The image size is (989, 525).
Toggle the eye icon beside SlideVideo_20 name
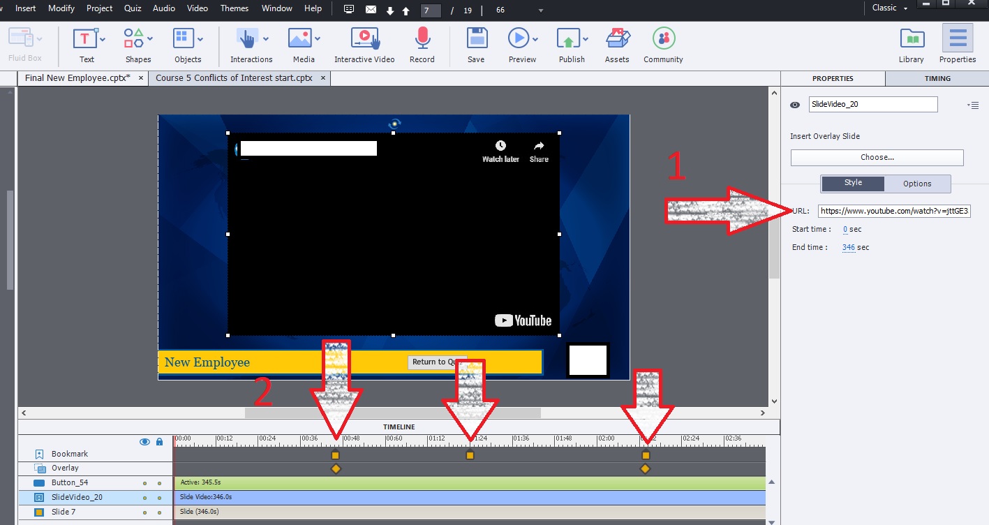[x=795, y=105]
